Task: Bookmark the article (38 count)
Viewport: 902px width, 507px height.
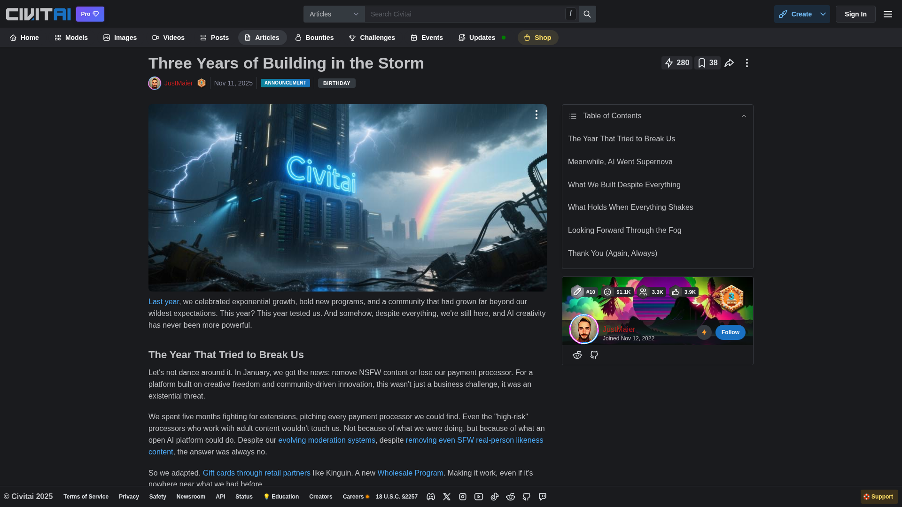Action: [707, 63]
